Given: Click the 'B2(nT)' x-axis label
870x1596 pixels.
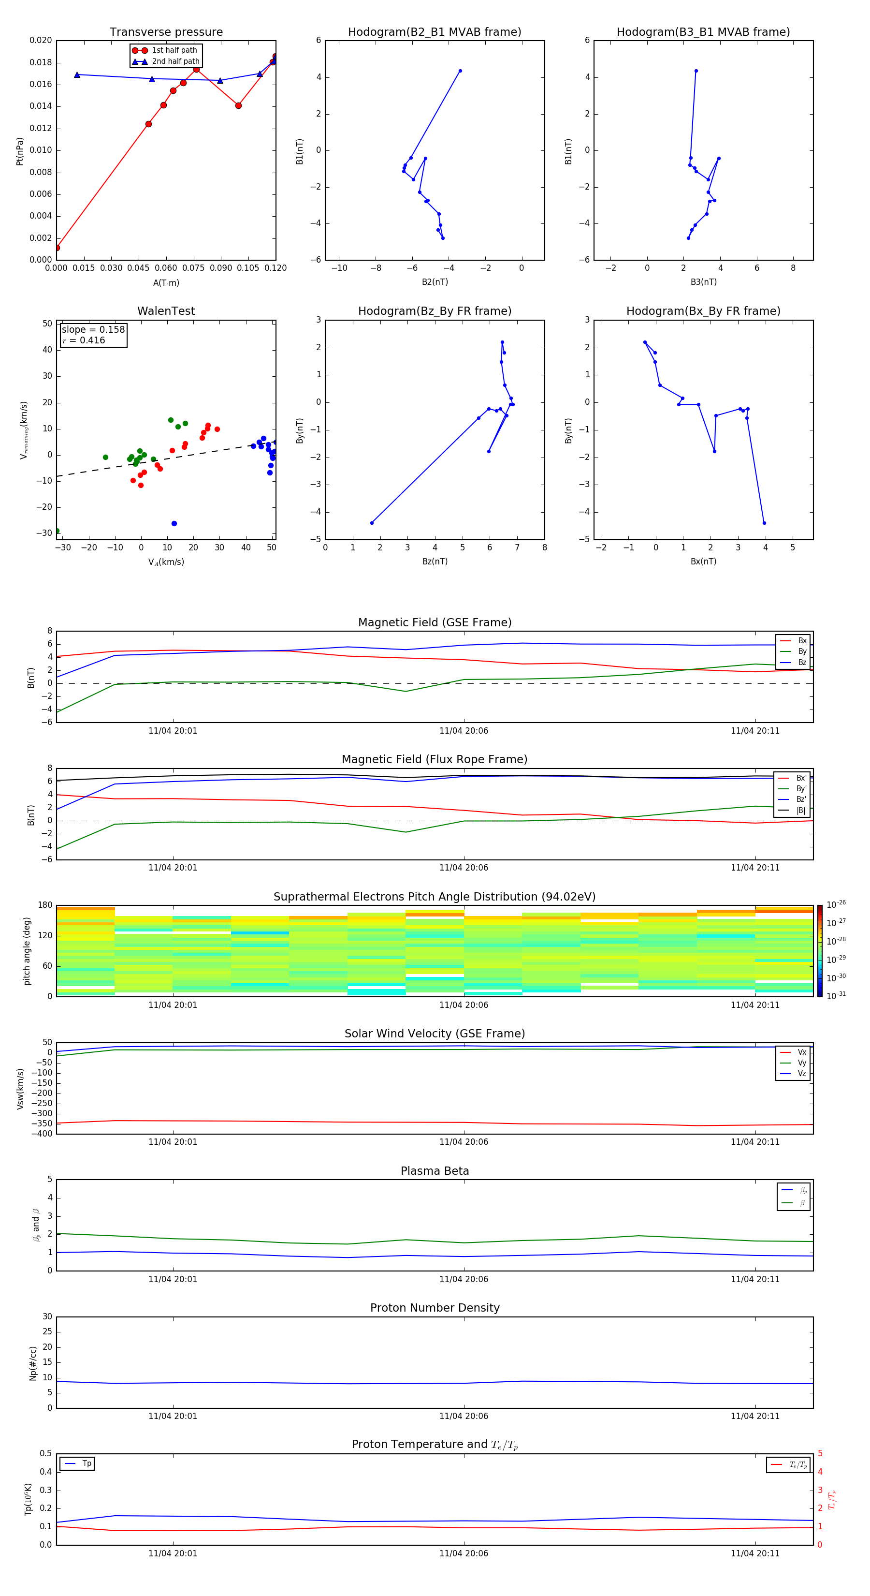Looking at the screenshot, I should (435, 282).
